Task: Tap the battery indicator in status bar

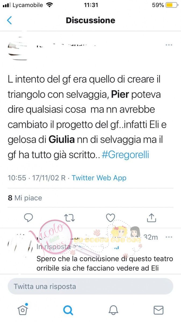Action: click(x=172, y=5)
